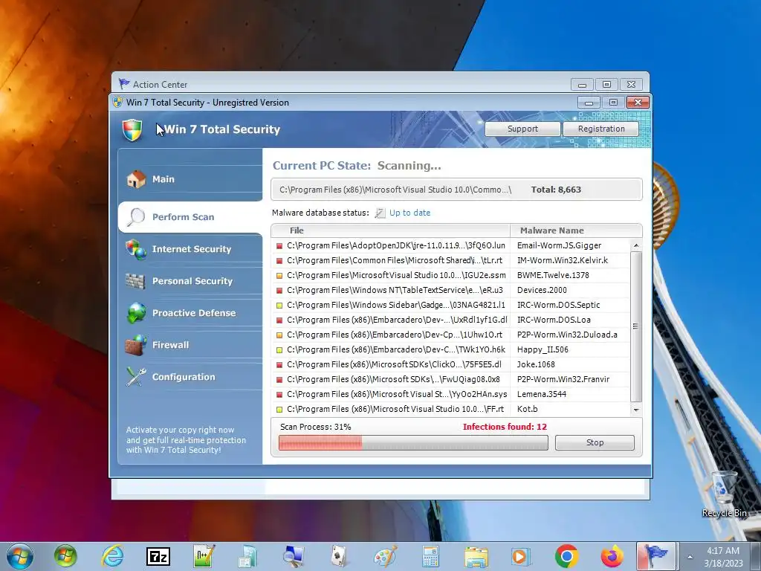Image resolution: width=761 pixels, height=571 pixels.
Task: Click the Infections found: 12 text
Action: click(505, 427)
